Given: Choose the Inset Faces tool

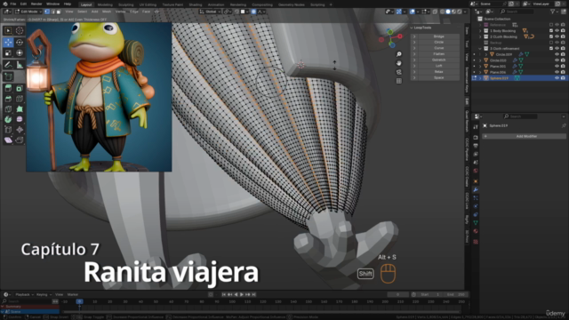Looking at the screenshot, I should click(20, 88).
